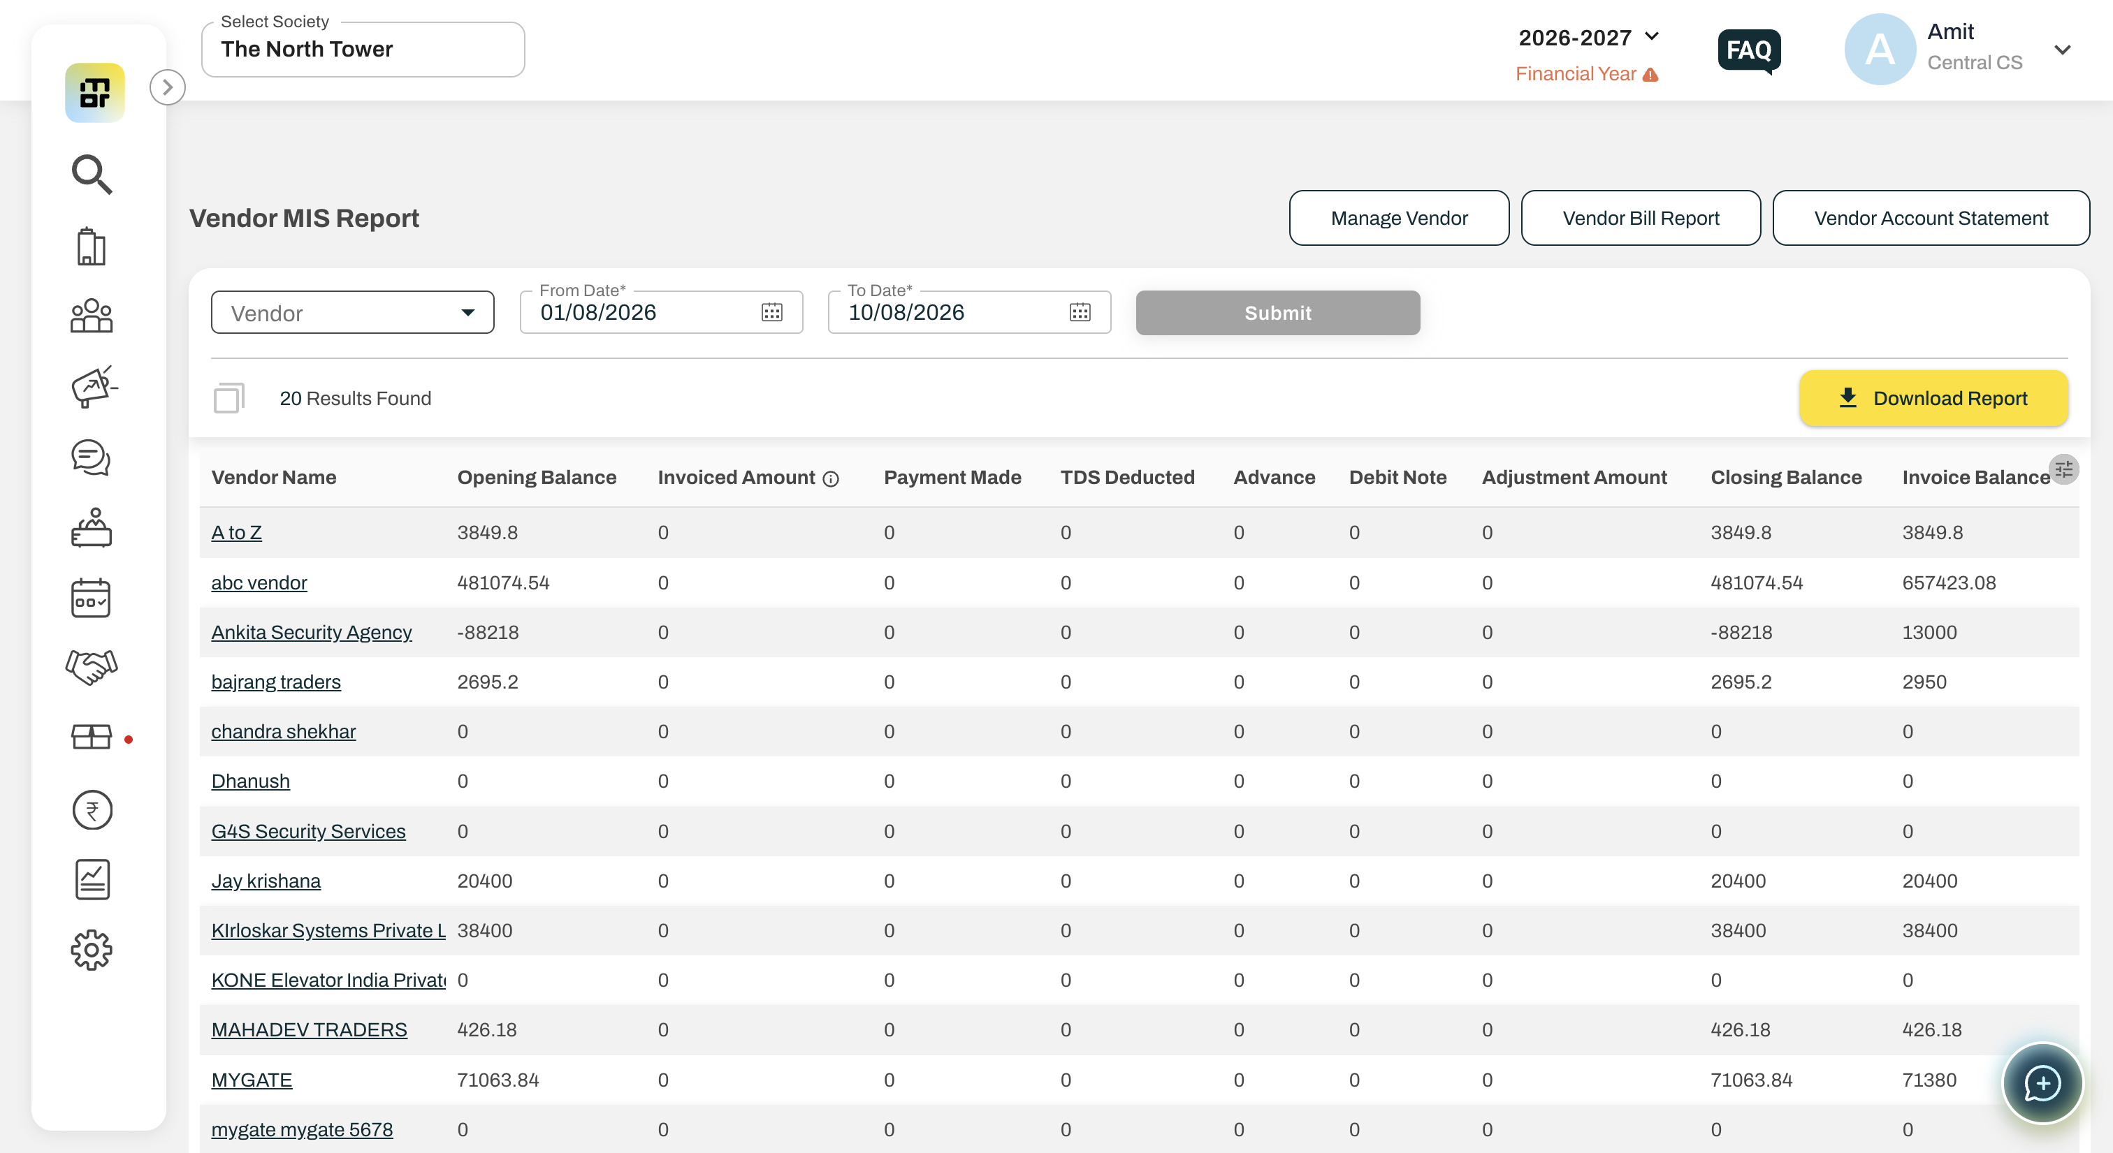Open the handshake icon in sidebar
The image size is (2113, 1153).
coord(92,667)
